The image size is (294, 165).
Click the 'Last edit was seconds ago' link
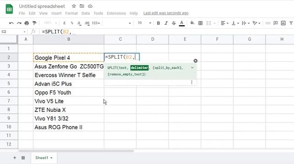[x=166, y=13]
